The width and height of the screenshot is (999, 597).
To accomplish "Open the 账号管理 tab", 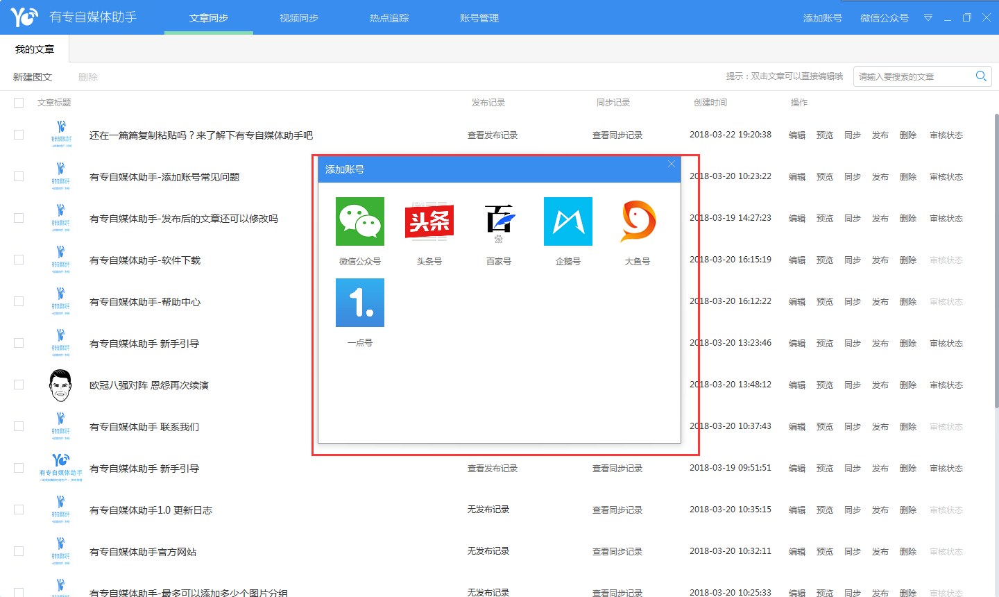I will pos(479,18).
